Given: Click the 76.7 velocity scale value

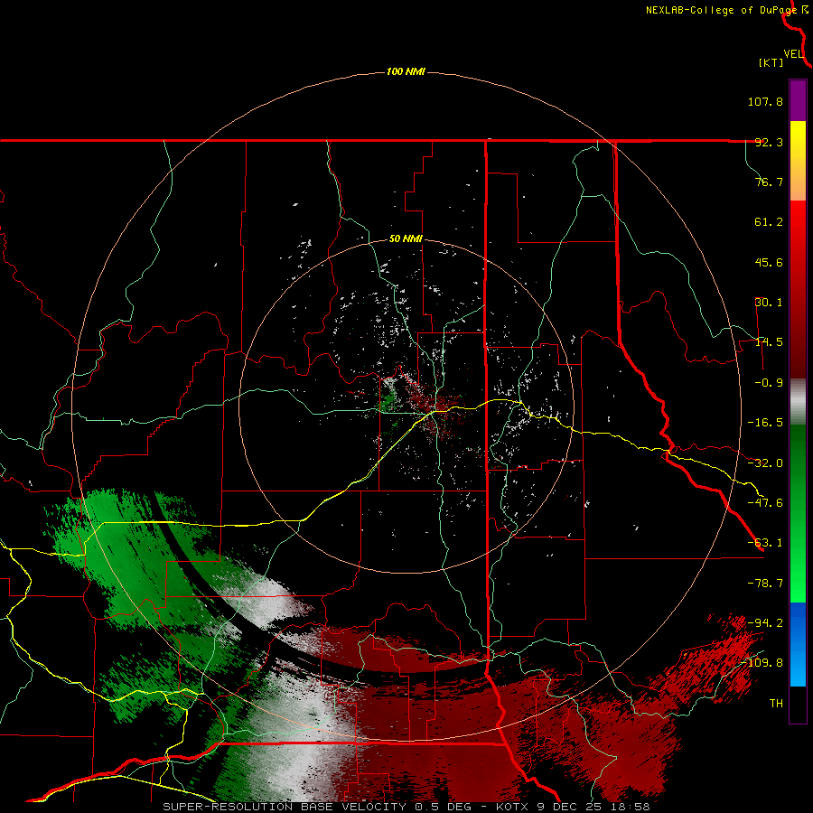Looking at the screenshot, I should point(769,182).
